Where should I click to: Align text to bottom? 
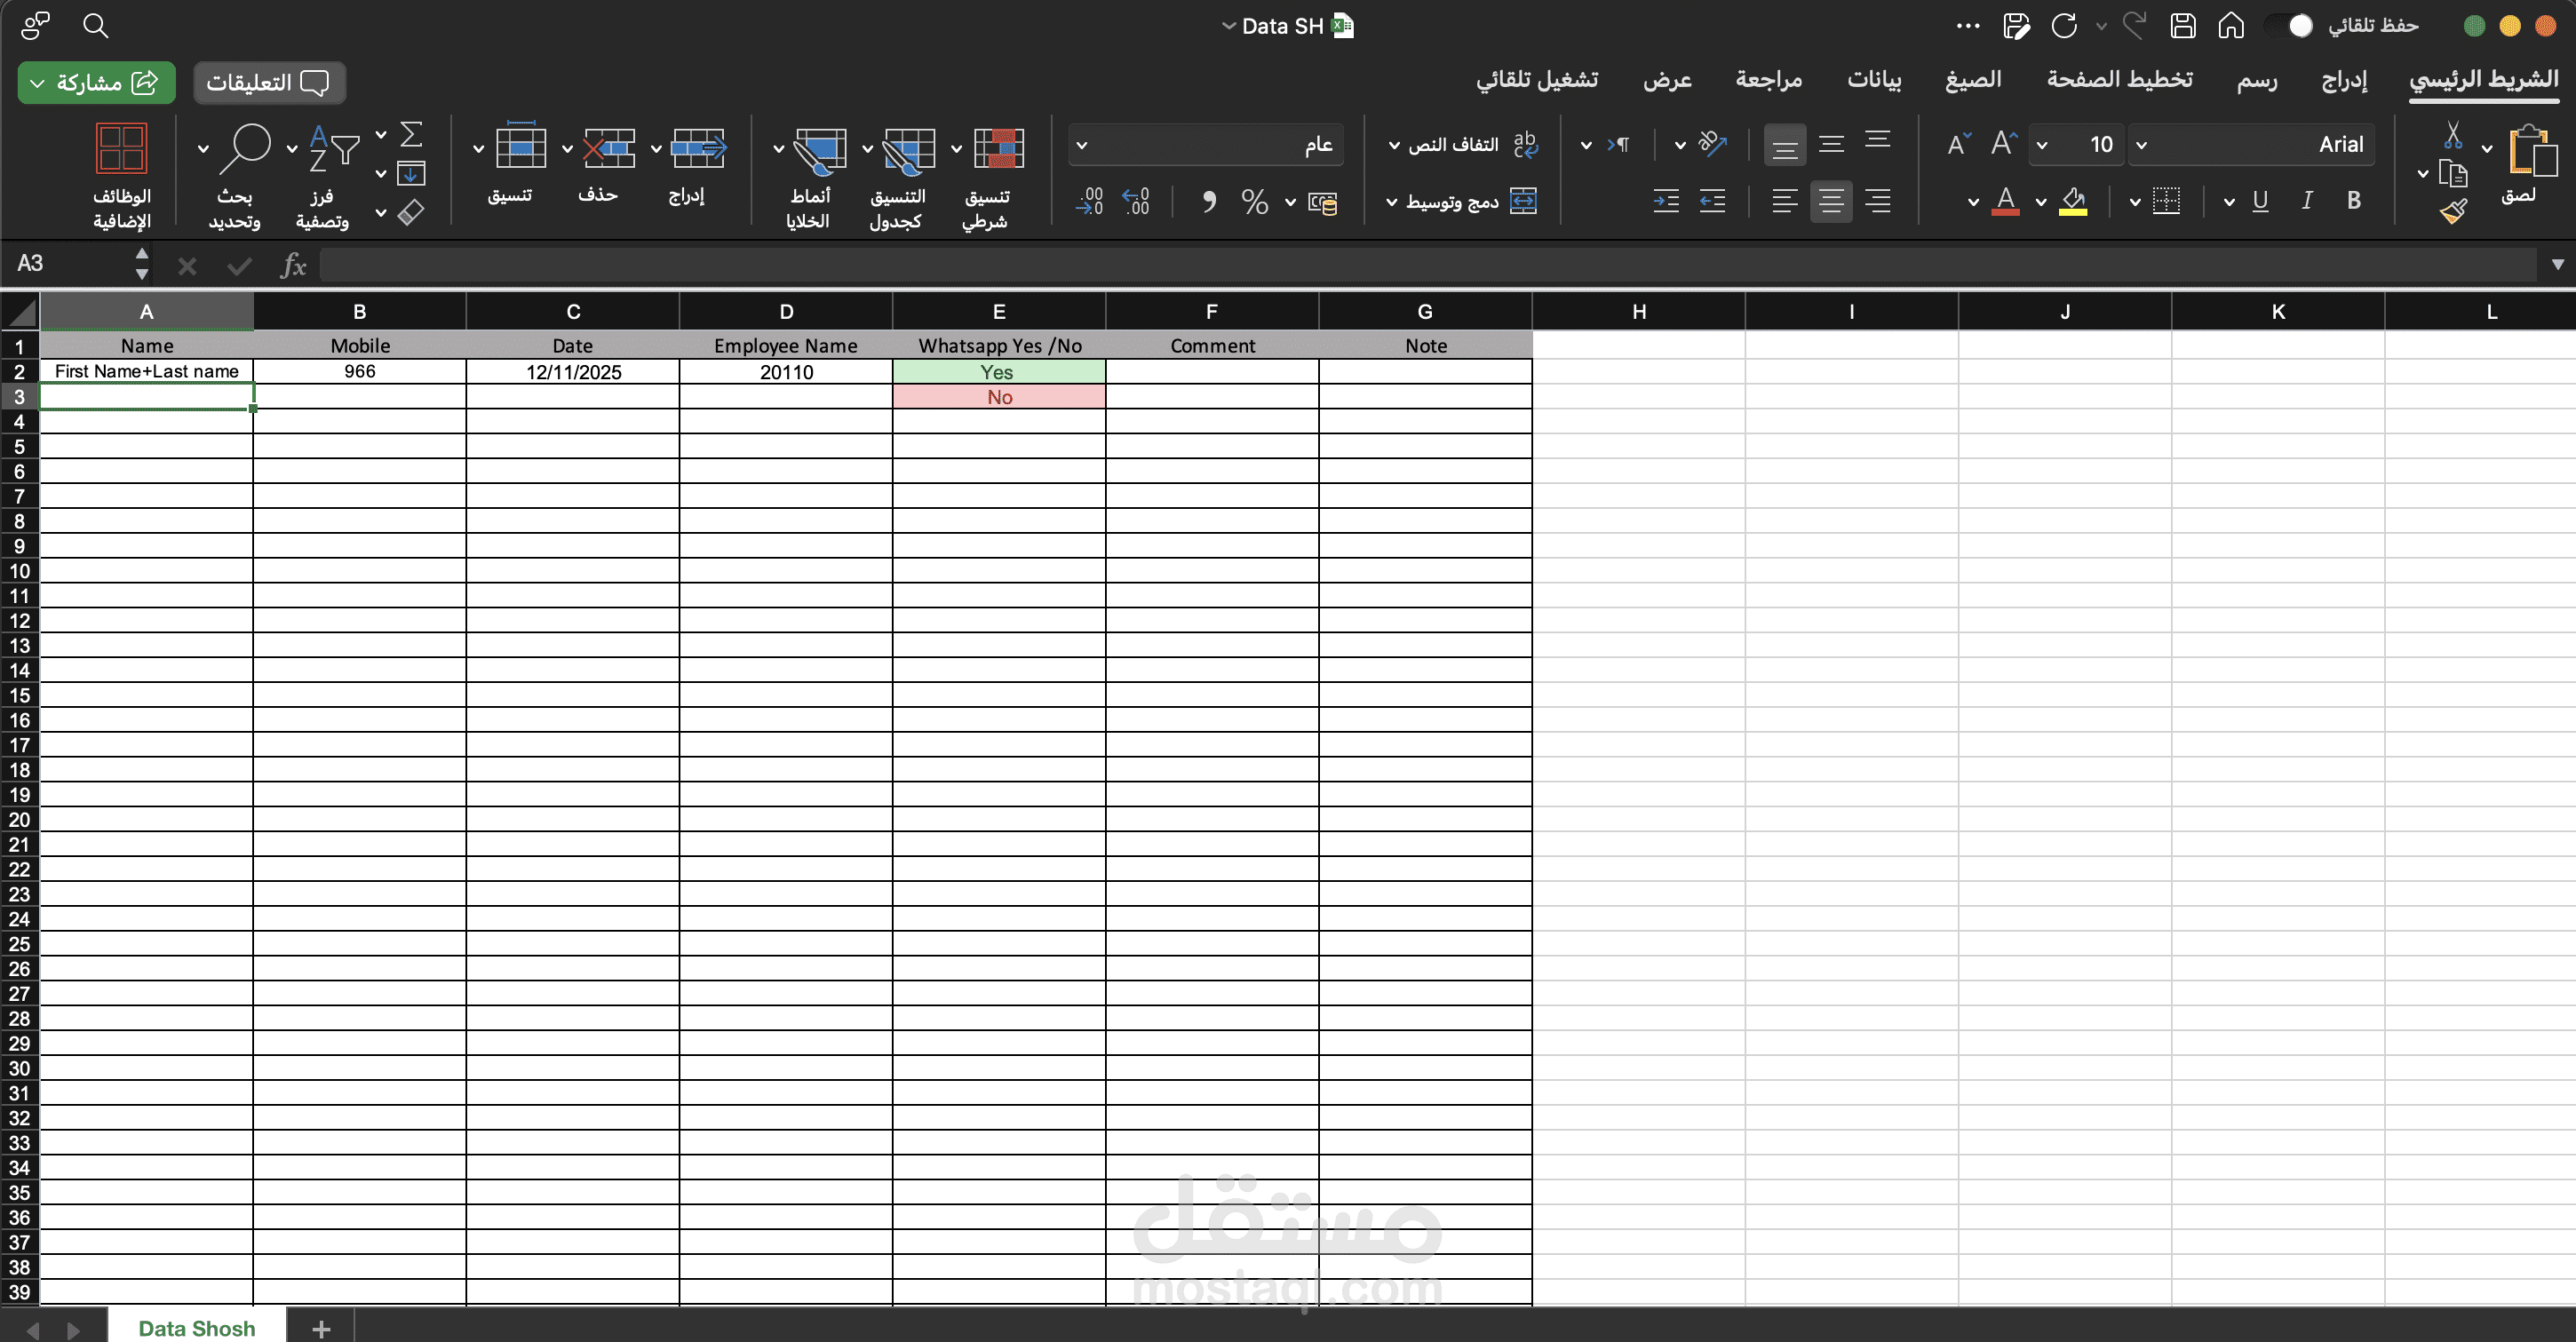pyautogui.click(x=1785, y=145)
